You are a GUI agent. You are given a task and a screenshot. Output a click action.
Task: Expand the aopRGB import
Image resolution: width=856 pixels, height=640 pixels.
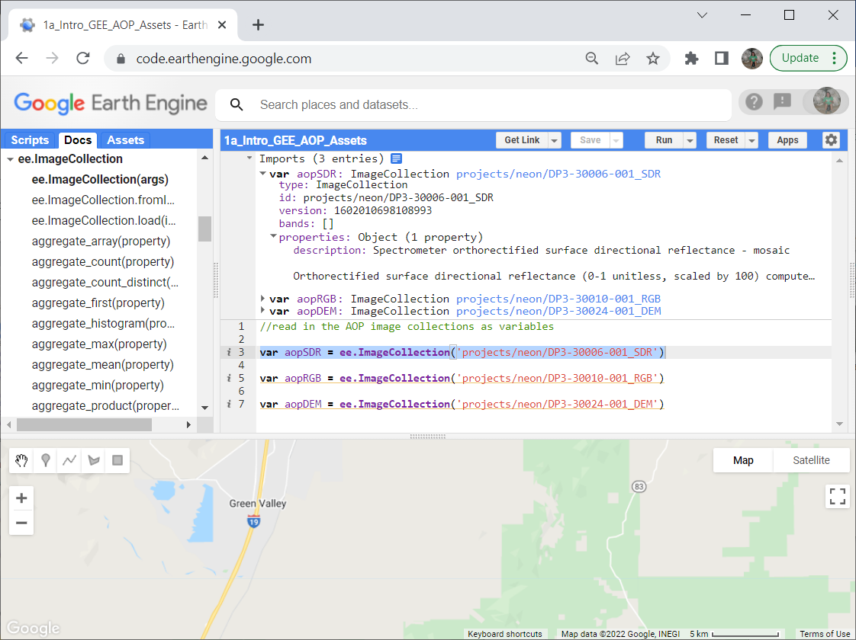tap(263, 298)
